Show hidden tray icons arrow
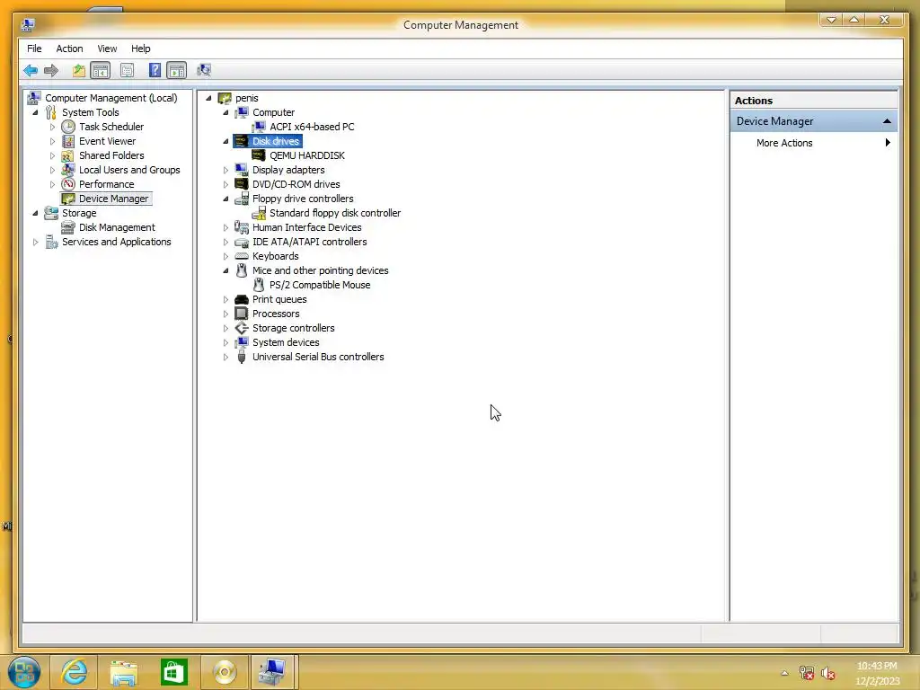This screenshot has width=920, height=690. pos(784,674)
